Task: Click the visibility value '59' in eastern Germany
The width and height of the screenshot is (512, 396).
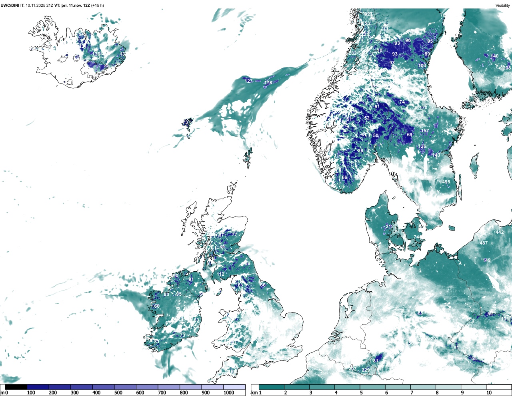Action: point(490,314)
